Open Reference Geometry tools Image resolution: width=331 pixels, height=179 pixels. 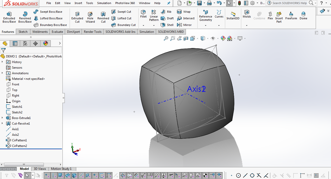coord(206,16)
